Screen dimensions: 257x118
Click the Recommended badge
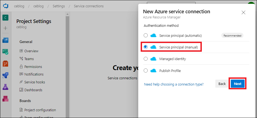(232, 35)
